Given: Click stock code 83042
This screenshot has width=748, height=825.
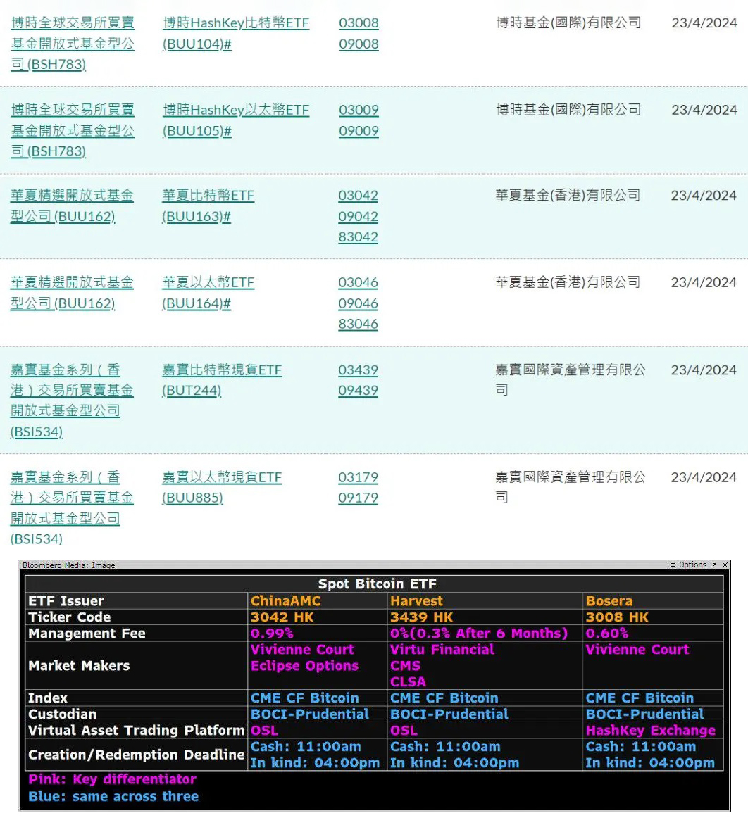Looking at the screenshot, I should click(x=358, y=237).
